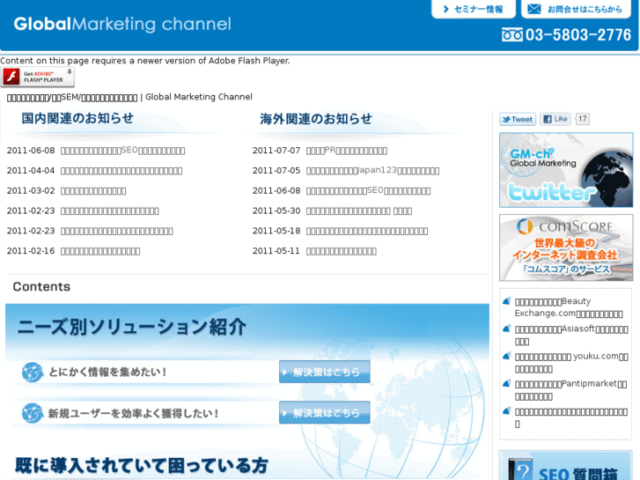Image resolution: width=640 pixels, height=480 pixels.
Task: Click the Tweet button
Action: pos(518,119)
